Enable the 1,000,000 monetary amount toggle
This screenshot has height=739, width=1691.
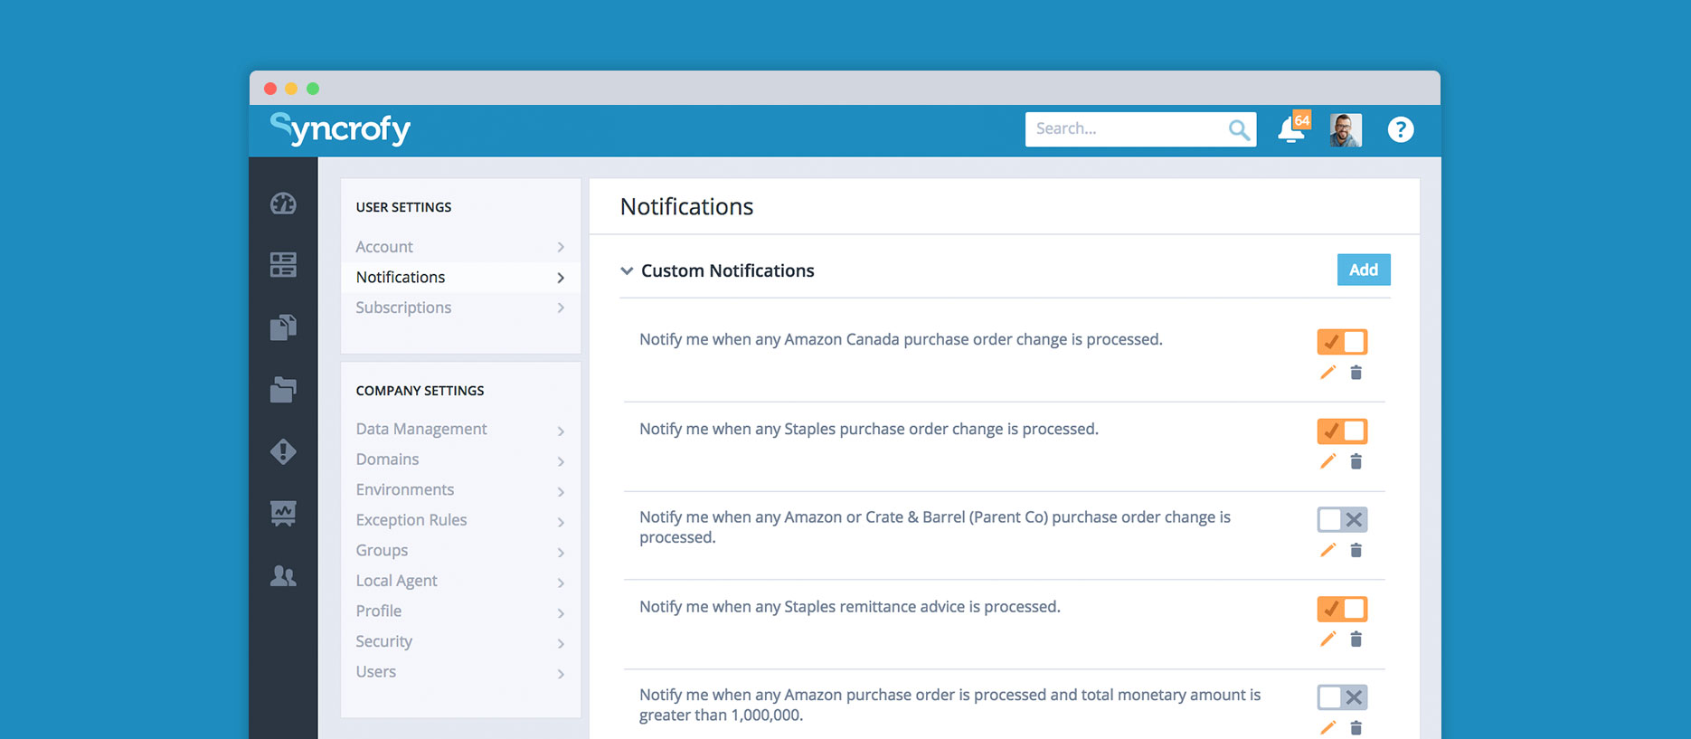[1342, 697]
